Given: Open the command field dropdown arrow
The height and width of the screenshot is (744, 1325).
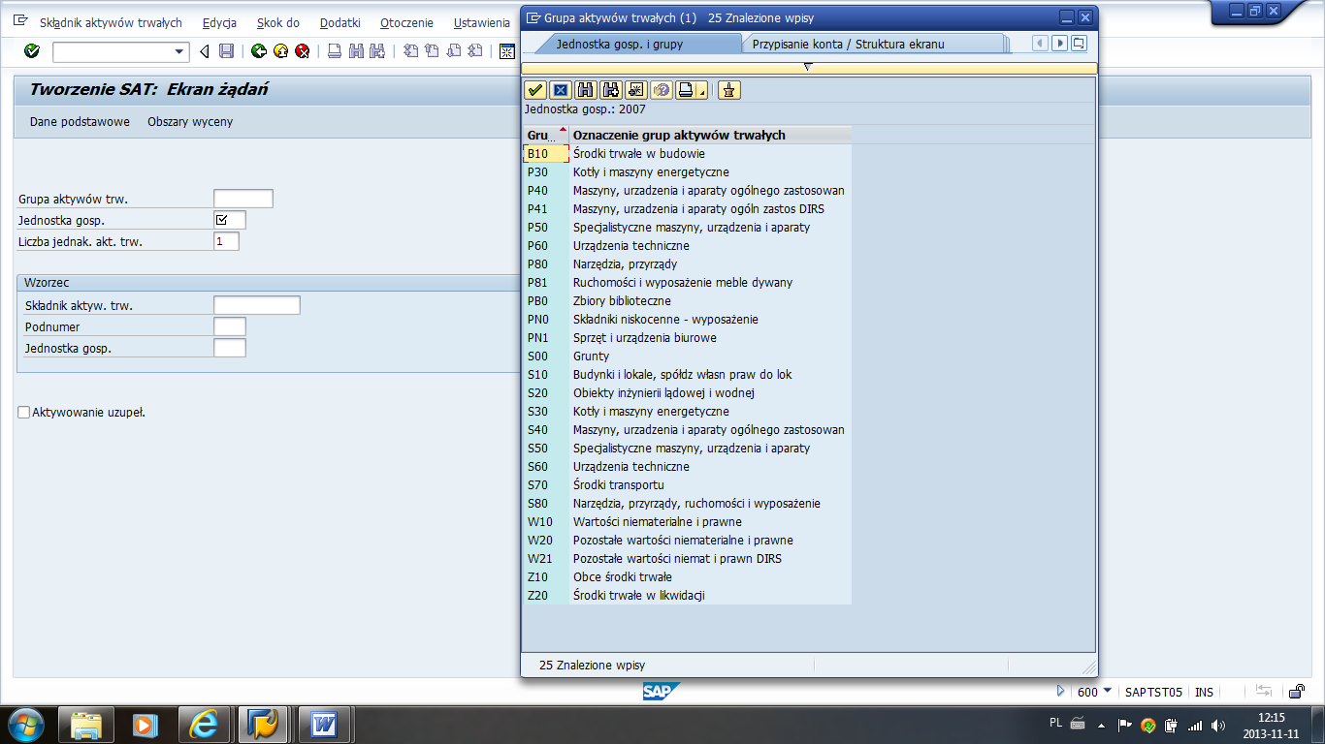Looking at the screenshot, I should point(178,52).
